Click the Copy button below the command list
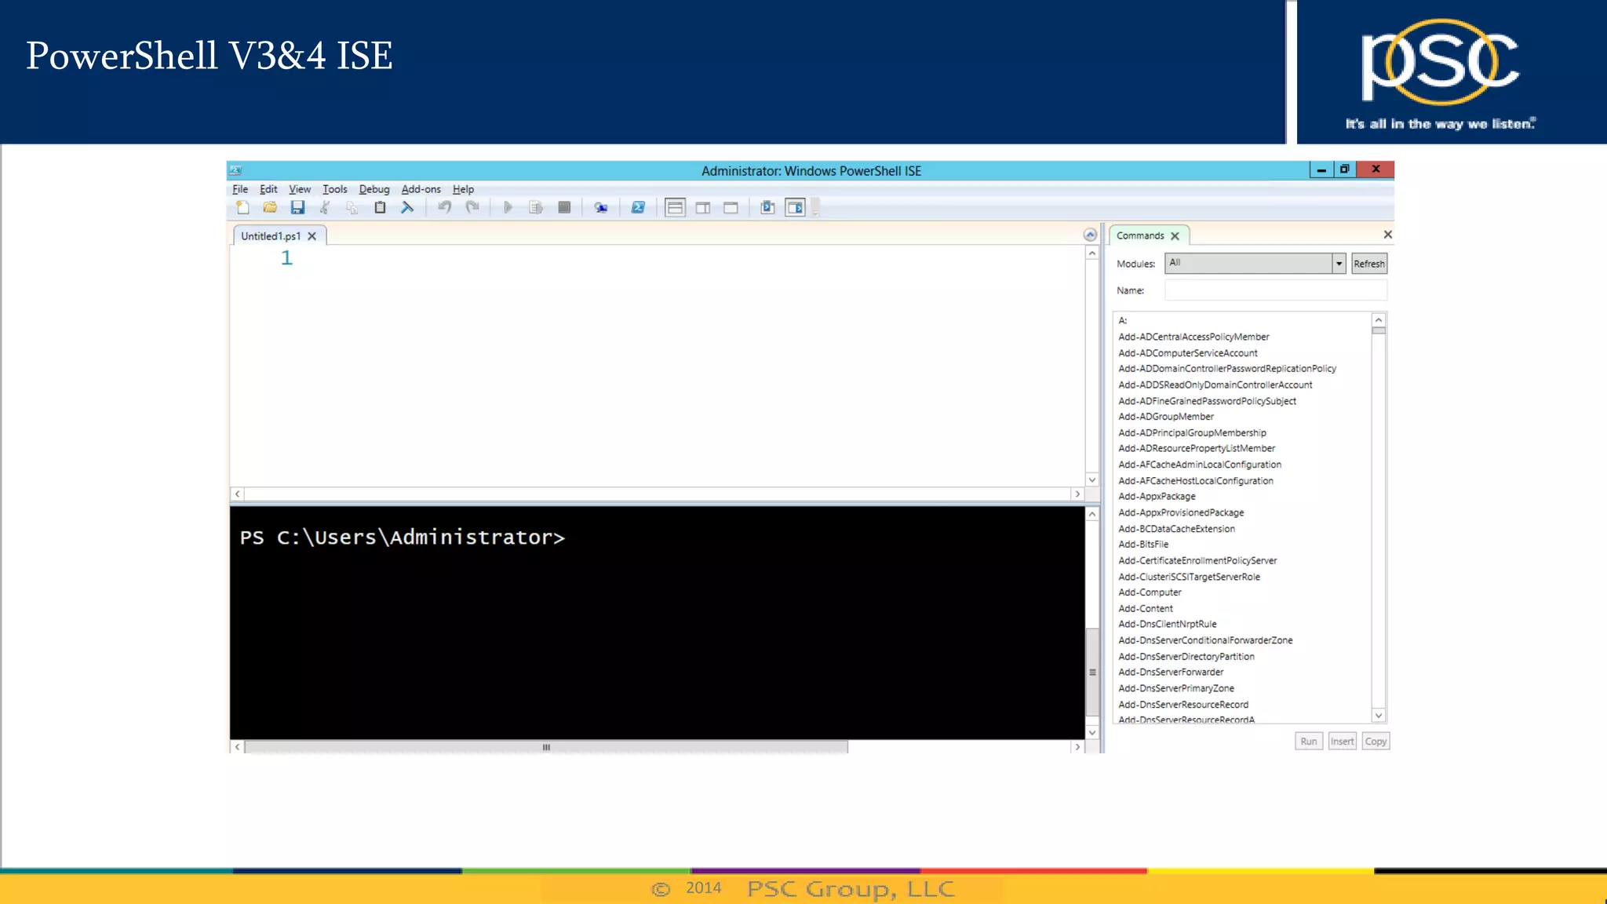This screenshot has height=904, width=1607. 1376,742
